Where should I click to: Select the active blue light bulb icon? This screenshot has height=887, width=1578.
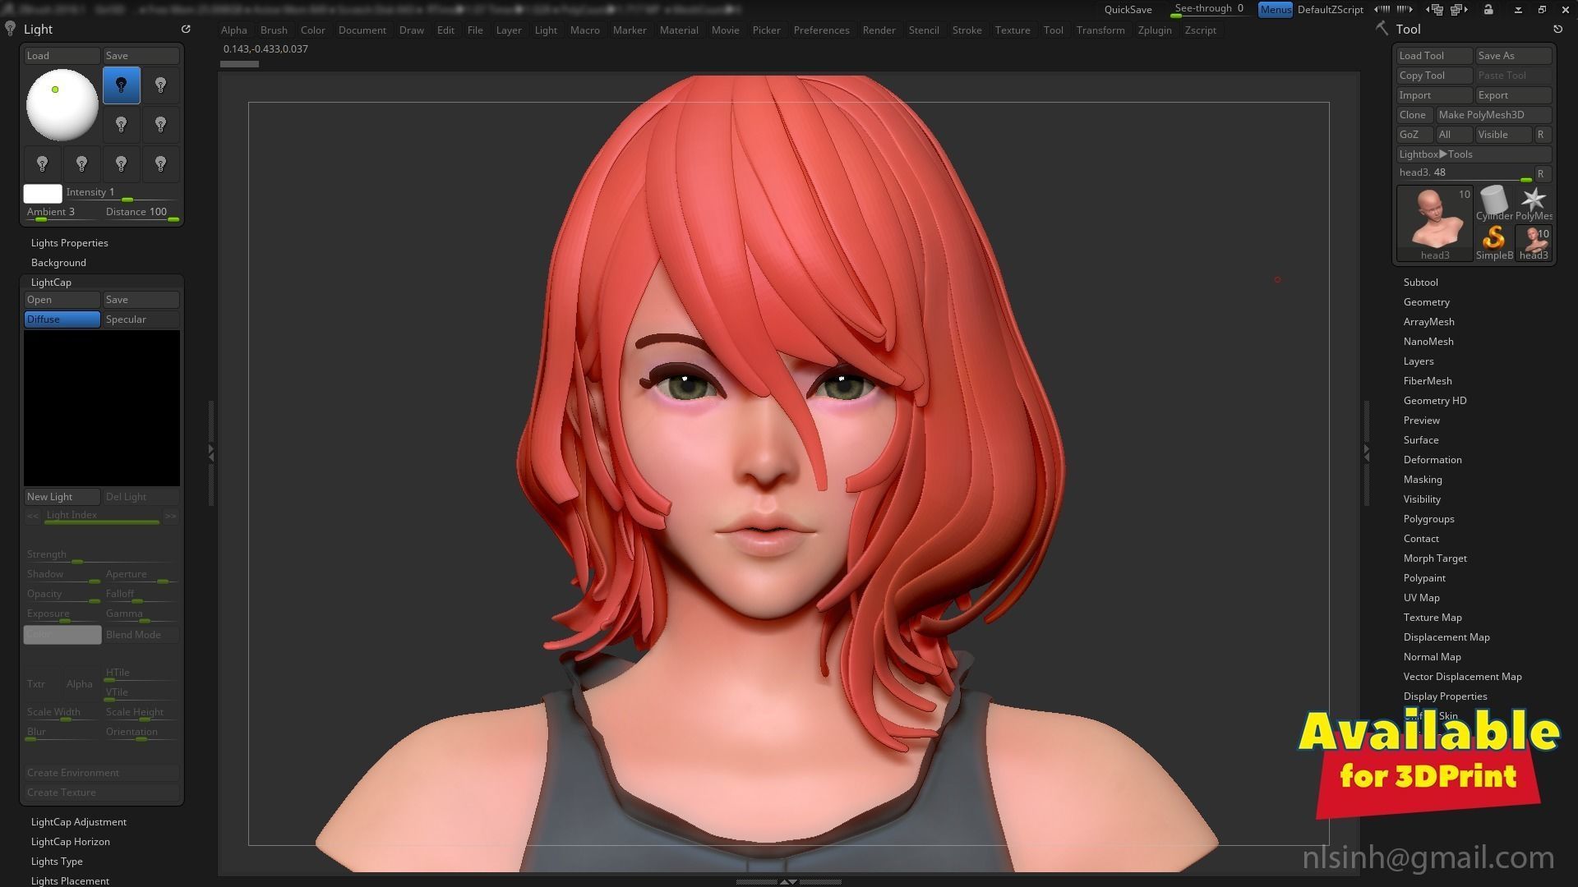pos(122,85)
